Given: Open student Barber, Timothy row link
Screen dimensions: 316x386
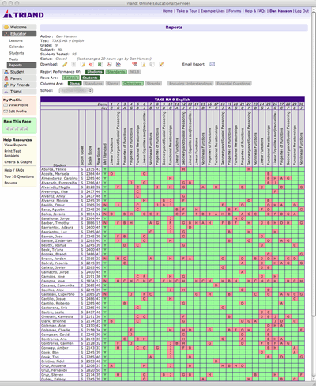Looking at the screenshot, I should coord(55,223).
